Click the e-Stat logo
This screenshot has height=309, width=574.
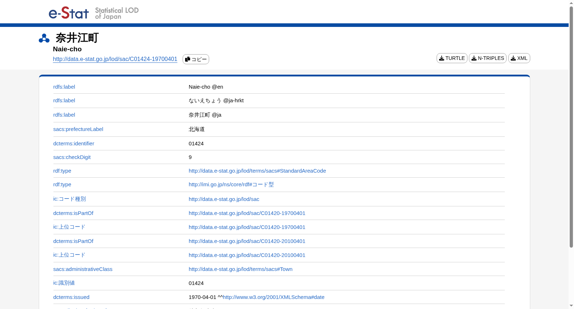[69, 13]
